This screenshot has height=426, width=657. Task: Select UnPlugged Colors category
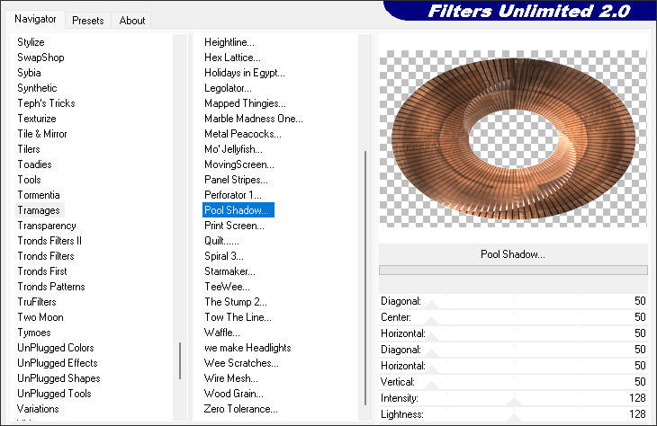[55, 348]
